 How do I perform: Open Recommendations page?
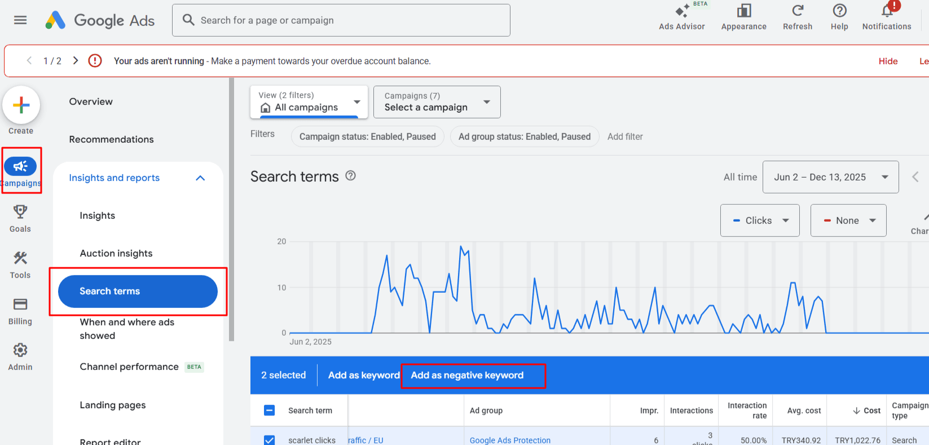click(x=111, y=139)
